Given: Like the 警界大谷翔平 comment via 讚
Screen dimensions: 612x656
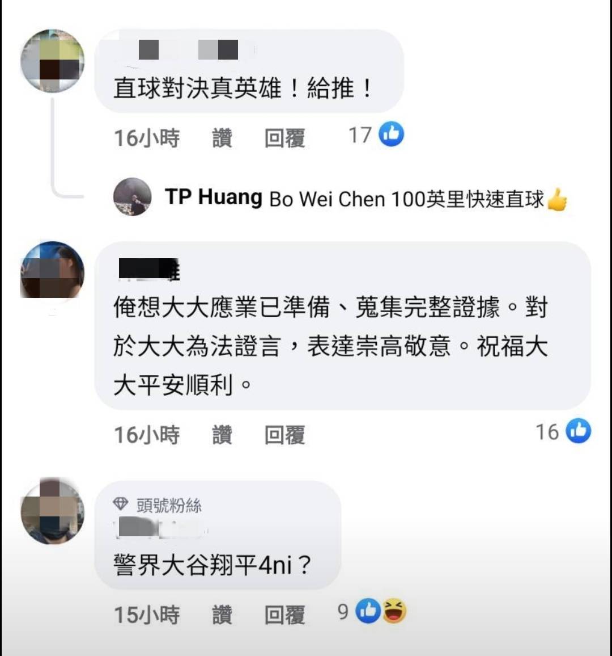Looking at the screenshot, I should [x=222, y=615].
